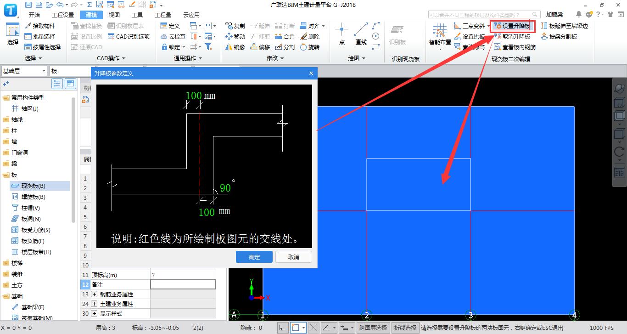The width and height of the screenshot is (627, 334).
Task: Expand 绘图 group dropdown
Action: tap(364, 58)
